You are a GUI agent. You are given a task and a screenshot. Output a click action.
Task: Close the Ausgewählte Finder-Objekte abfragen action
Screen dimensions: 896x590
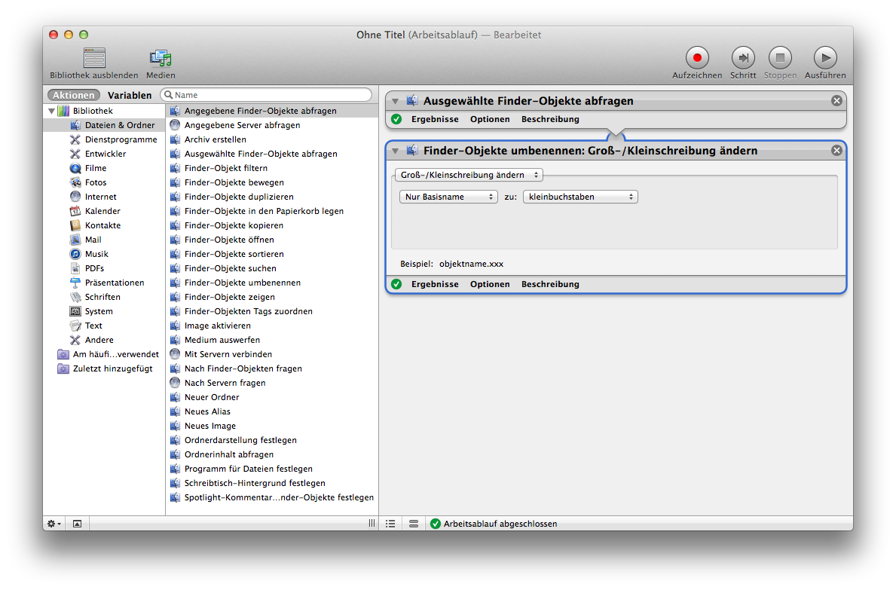pyautogui.click(x=836, y=101)
